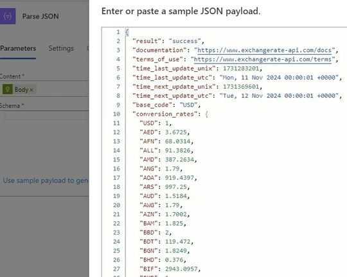Click the time_last_update_unix value 1731283201

[241, 69]
